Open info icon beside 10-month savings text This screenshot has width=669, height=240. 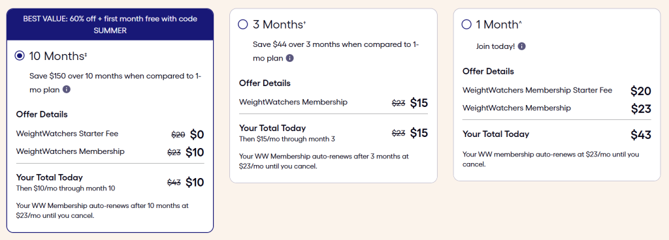click(x=67, y=89)
